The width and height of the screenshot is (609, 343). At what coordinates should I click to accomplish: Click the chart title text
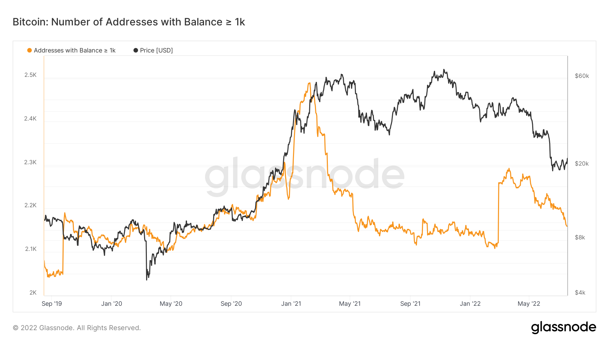pos(129,22)
